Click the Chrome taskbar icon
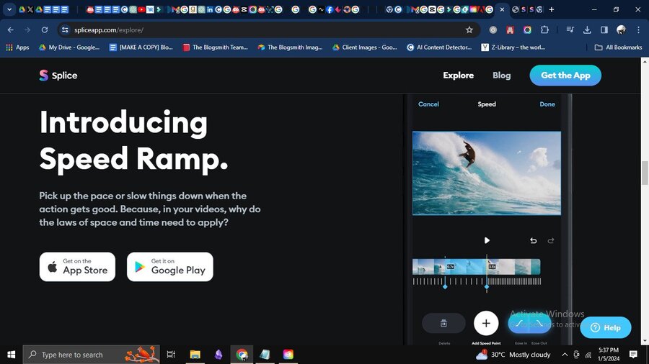 [242, 355]
